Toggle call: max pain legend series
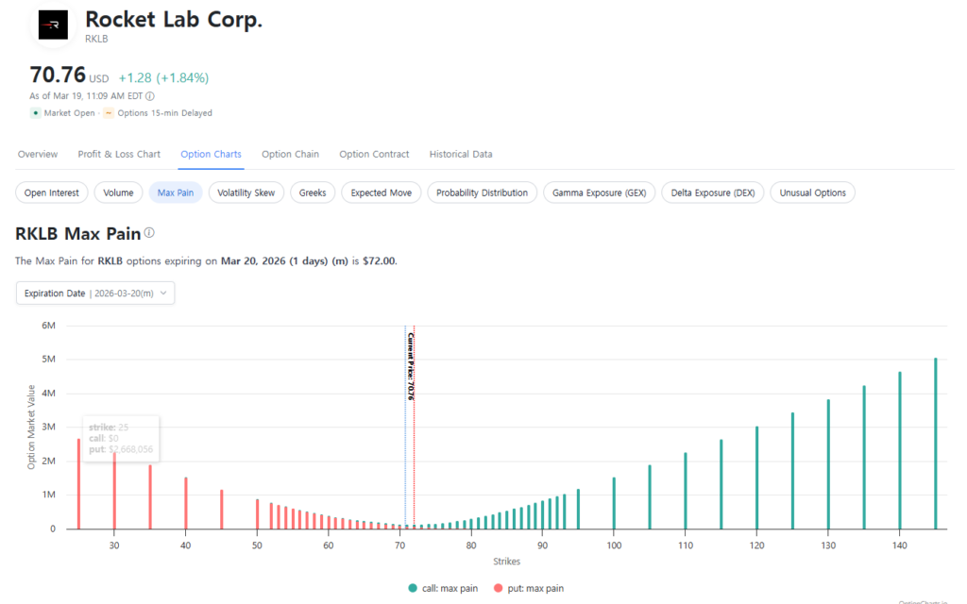 click(443, 588)
